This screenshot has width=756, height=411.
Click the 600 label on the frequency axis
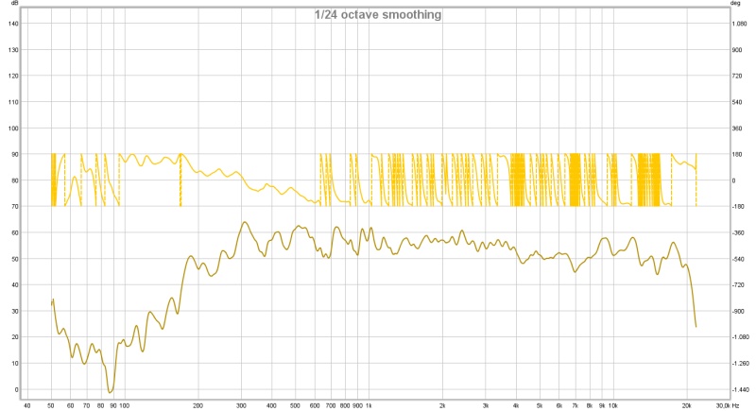point(315,405)
